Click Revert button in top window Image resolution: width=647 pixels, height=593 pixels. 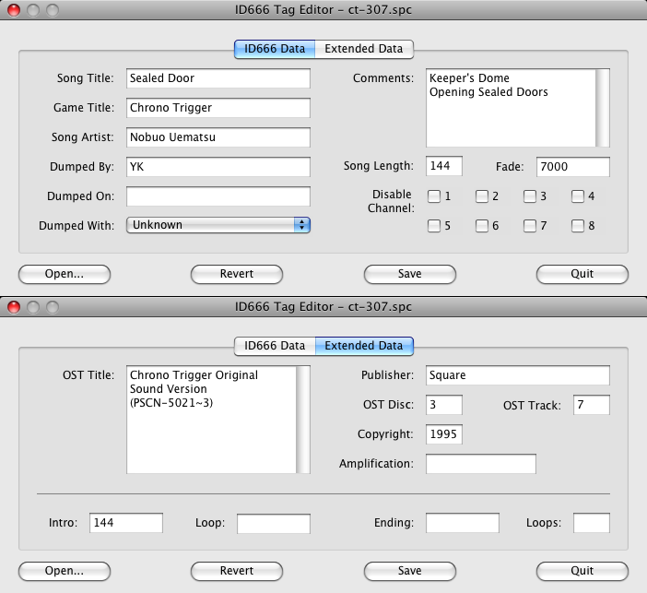237,274
